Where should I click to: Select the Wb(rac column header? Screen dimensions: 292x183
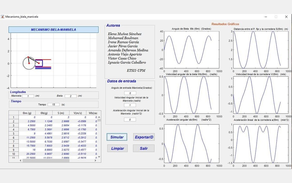[x=92, y=113]
